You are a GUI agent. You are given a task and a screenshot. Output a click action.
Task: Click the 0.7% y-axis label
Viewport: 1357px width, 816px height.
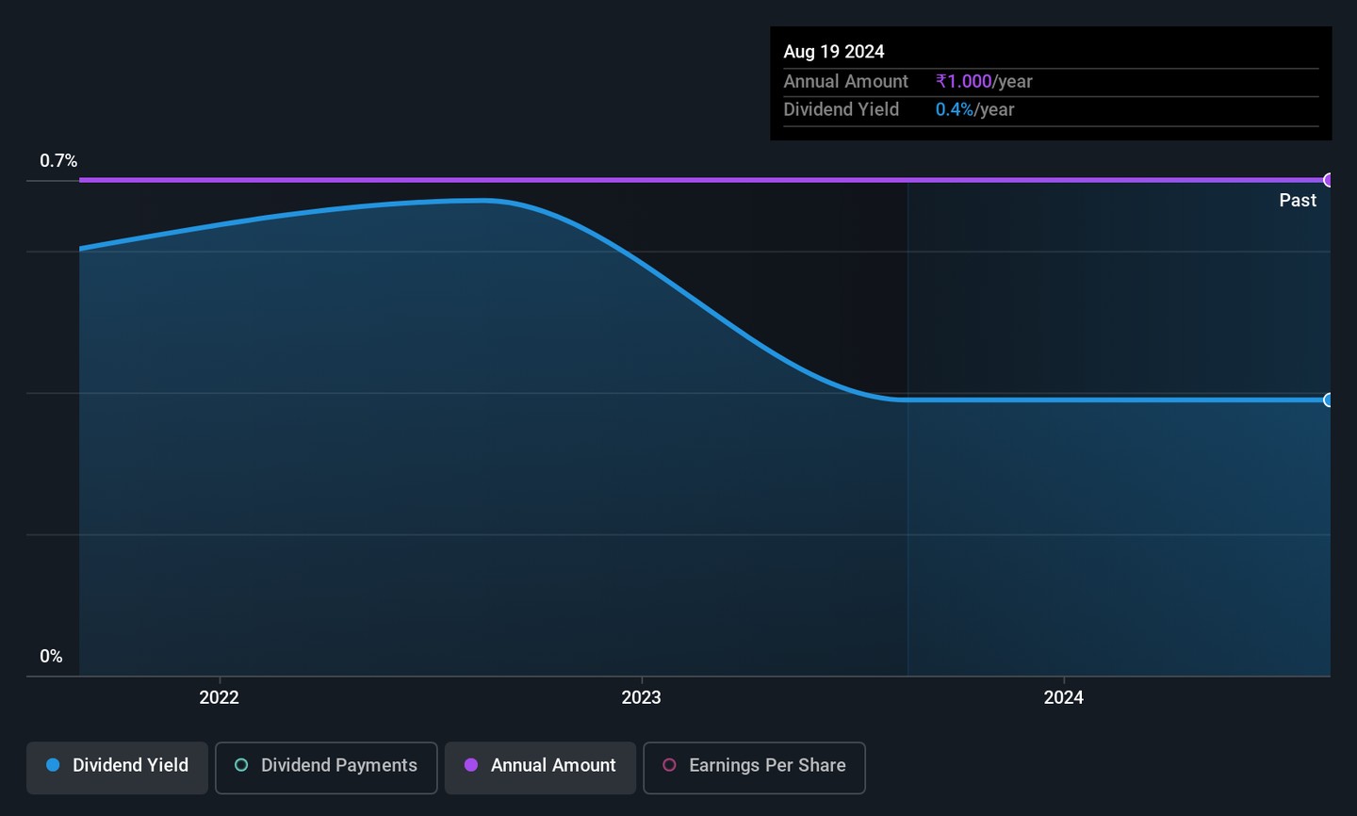pos(58,161)
